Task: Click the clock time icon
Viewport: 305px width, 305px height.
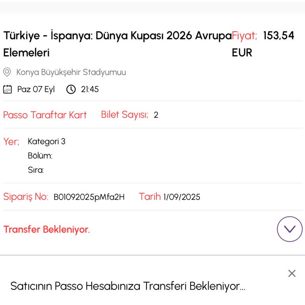Action: point(71,89)
